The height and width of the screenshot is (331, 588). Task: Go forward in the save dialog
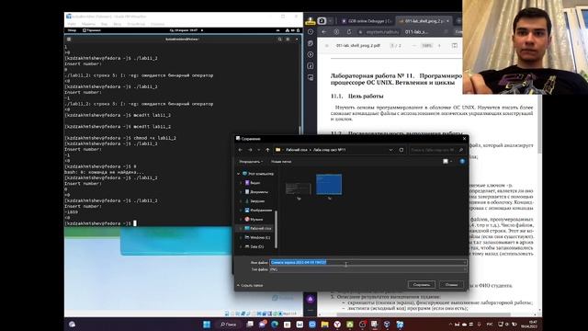[250, 150]
